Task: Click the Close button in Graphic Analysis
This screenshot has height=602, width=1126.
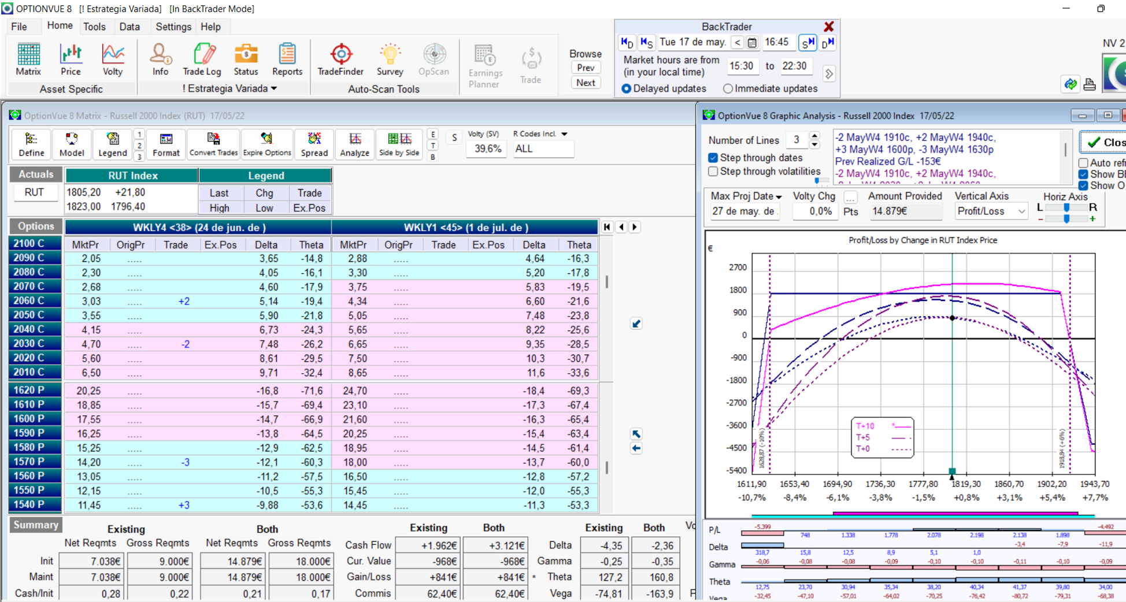Action: coord(1103,142)
